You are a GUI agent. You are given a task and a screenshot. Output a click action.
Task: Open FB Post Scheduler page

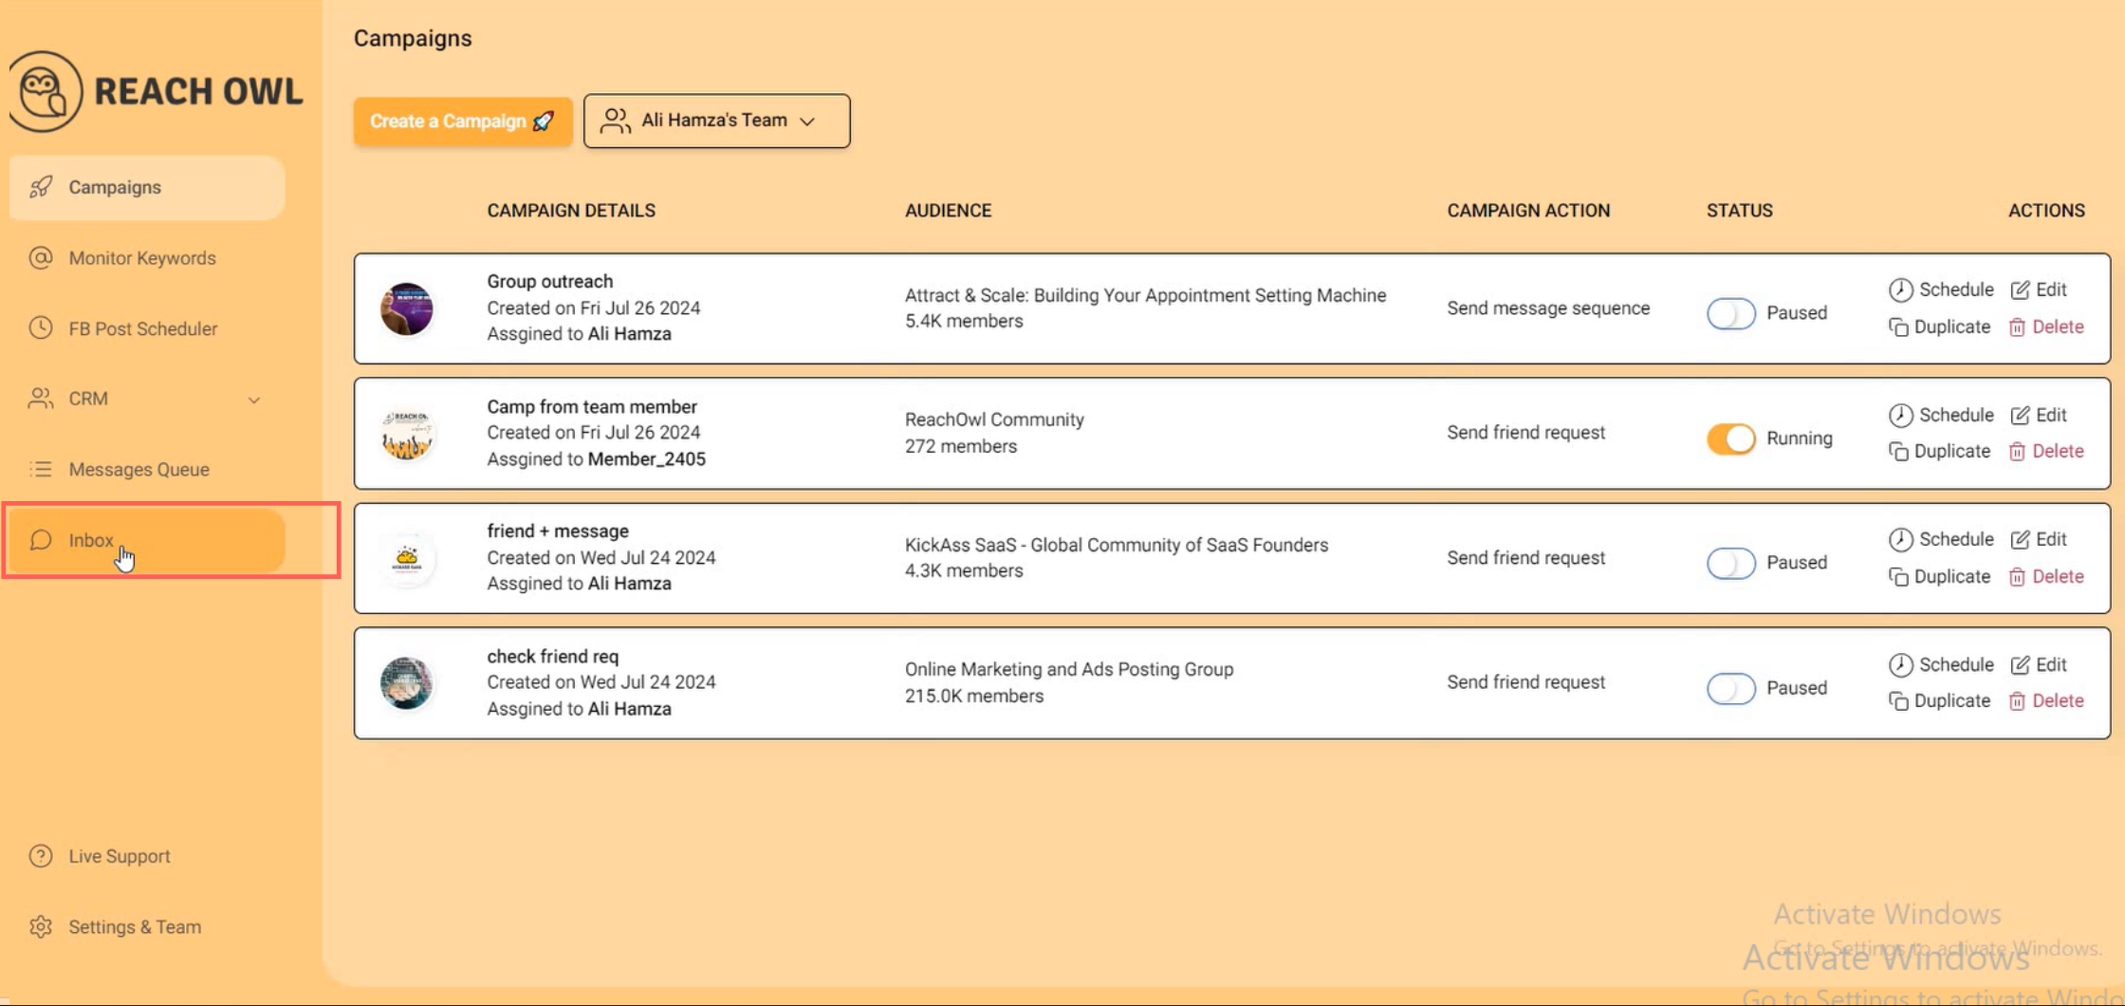coord(147,327)
